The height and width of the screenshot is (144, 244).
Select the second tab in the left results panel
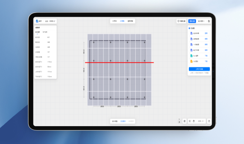pos(45,32)
